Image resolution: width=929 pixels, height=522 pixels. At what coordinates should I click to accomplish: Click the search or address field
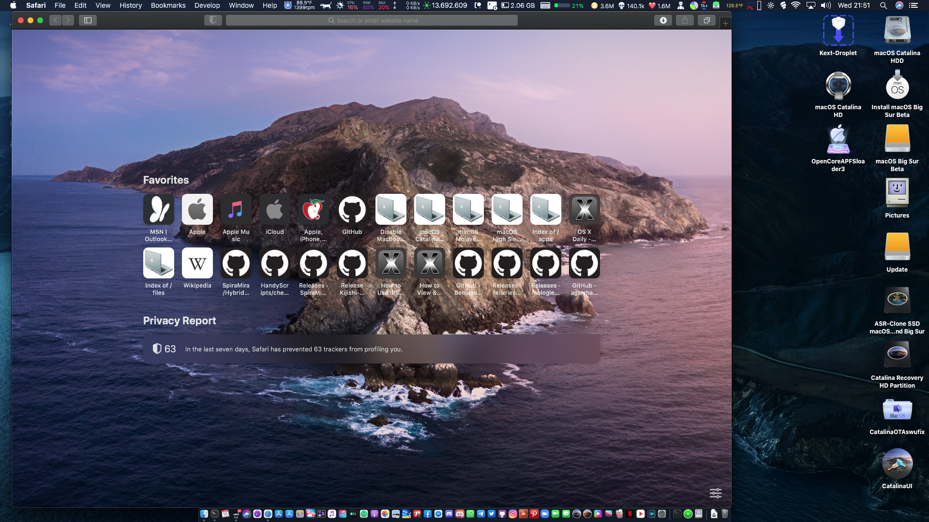point(372,20)
